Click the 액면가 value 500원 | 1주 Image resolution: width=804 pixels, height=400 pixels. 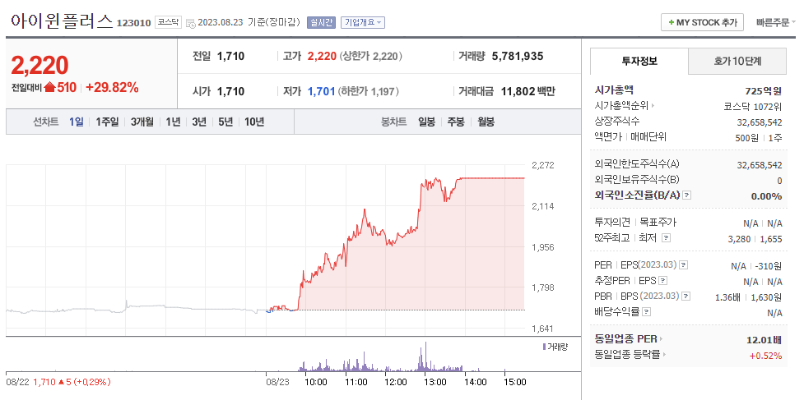click(x=759, y=138)
